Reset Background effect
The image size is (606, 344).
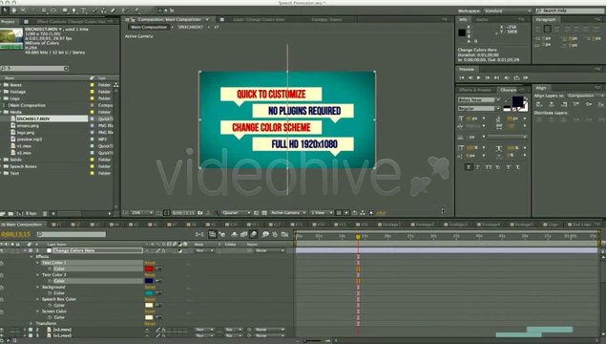click(x=150, y=287)
